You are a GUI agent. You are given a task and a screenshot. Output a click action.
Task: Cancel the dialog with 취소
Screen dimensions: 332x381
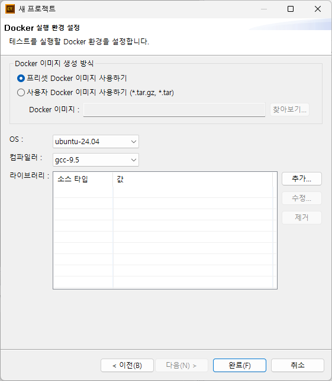298,365
